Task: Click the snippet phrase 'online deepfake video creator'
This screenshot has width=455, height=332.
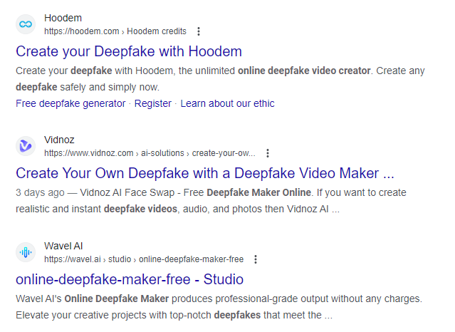Action: click(x=304, y=71)
